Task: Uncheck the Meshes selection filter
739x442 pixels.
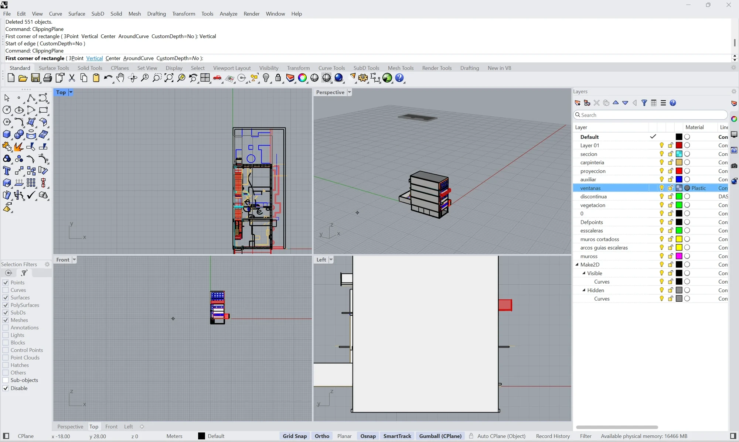Action: click(6, 320)
